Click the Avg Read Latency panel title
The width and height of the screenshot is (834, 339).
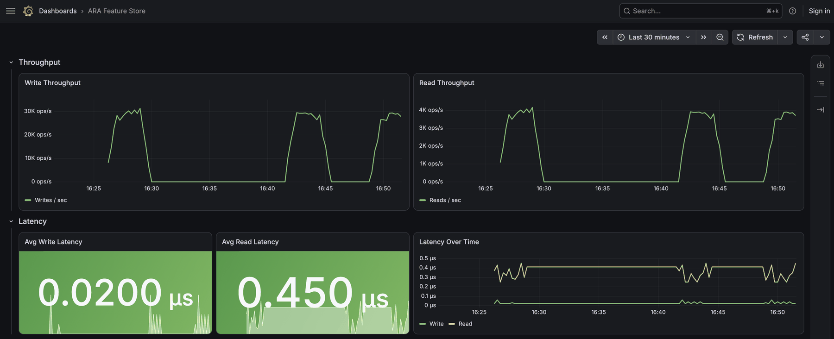coord(250,242)
